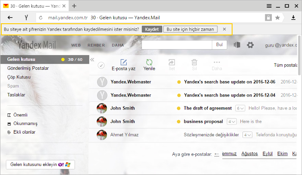The width and height of the screenshot is (302, 175).
Task: Click Ahmet Yılmaz avatar
Action: tap(102, 135)
